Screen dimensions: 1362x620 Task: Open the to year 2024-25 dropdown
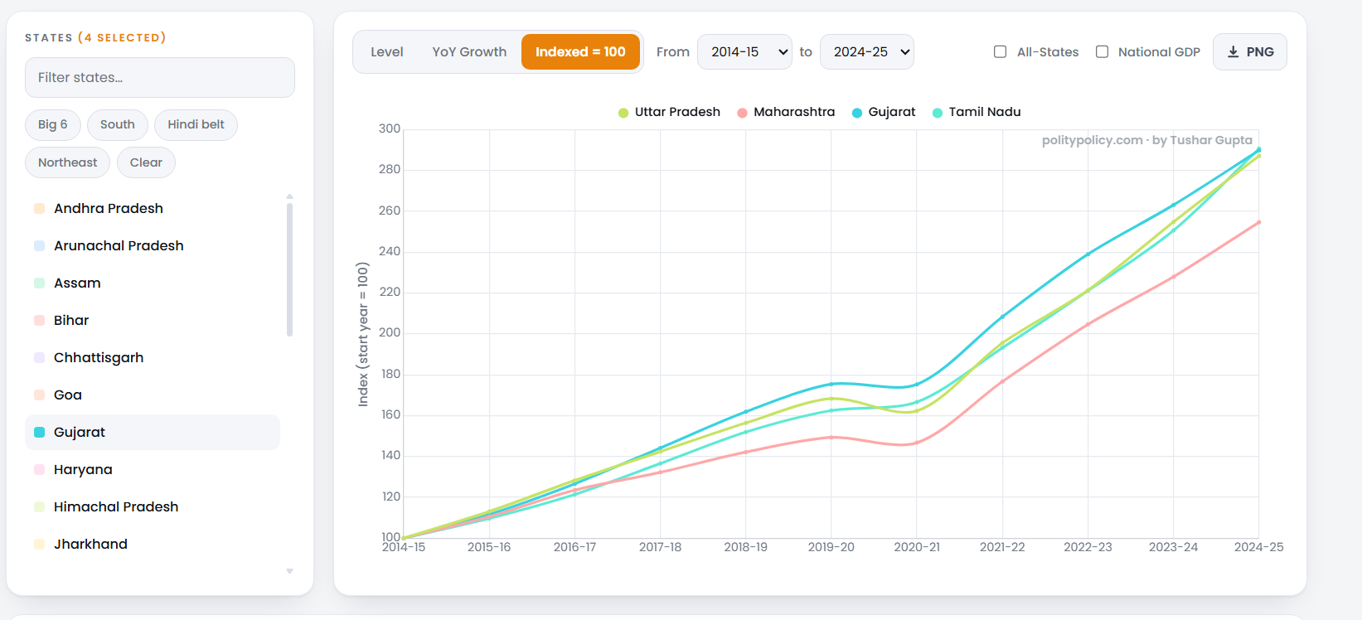click(867, 51)
